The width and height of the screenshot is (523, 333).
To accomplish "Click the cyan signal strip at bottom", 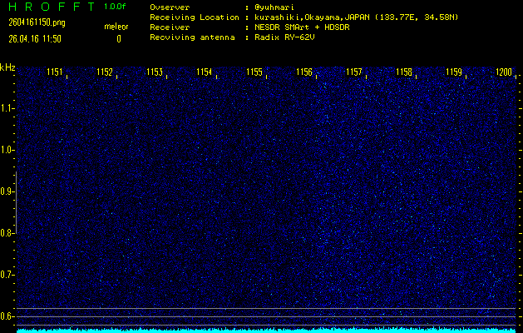I will tap(266, 330).
